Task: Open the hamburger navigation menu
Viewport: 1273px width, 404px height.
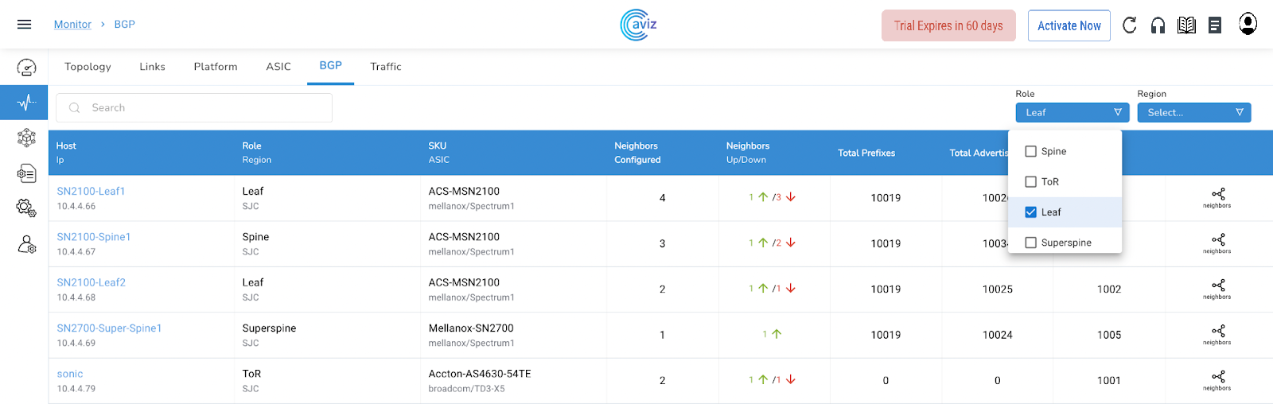Action: [24, 25]
